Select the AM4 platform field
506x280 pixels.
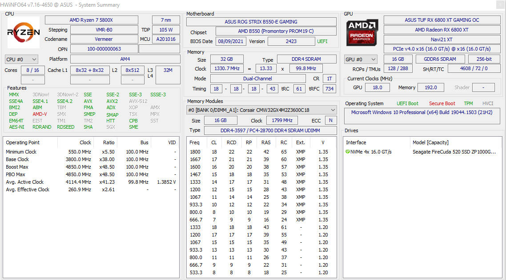click(125, 59)
